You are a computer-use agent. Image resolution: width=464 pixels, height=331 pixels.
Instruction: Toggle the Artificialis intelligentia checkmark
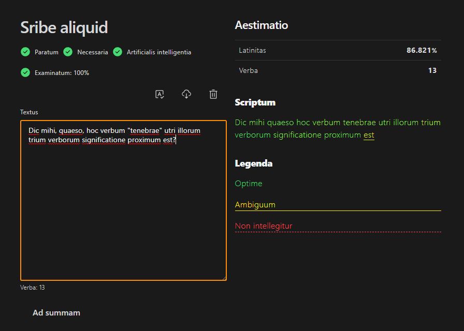point(118,52)
